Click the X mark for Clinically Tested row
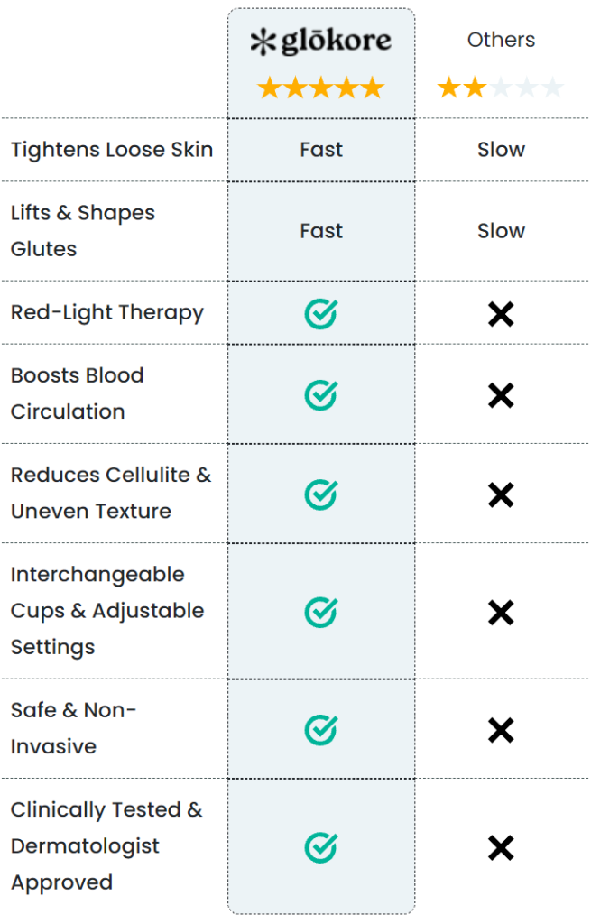Viewport: 591px width, 924px height. pyautogui.click(x=501, y=848)
